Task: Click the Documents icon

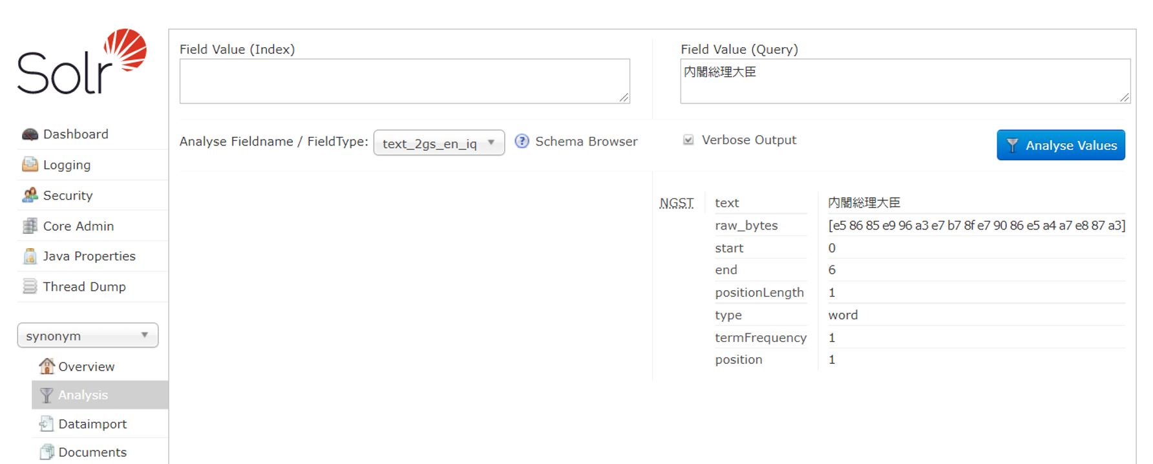Action: coord(47,452)
